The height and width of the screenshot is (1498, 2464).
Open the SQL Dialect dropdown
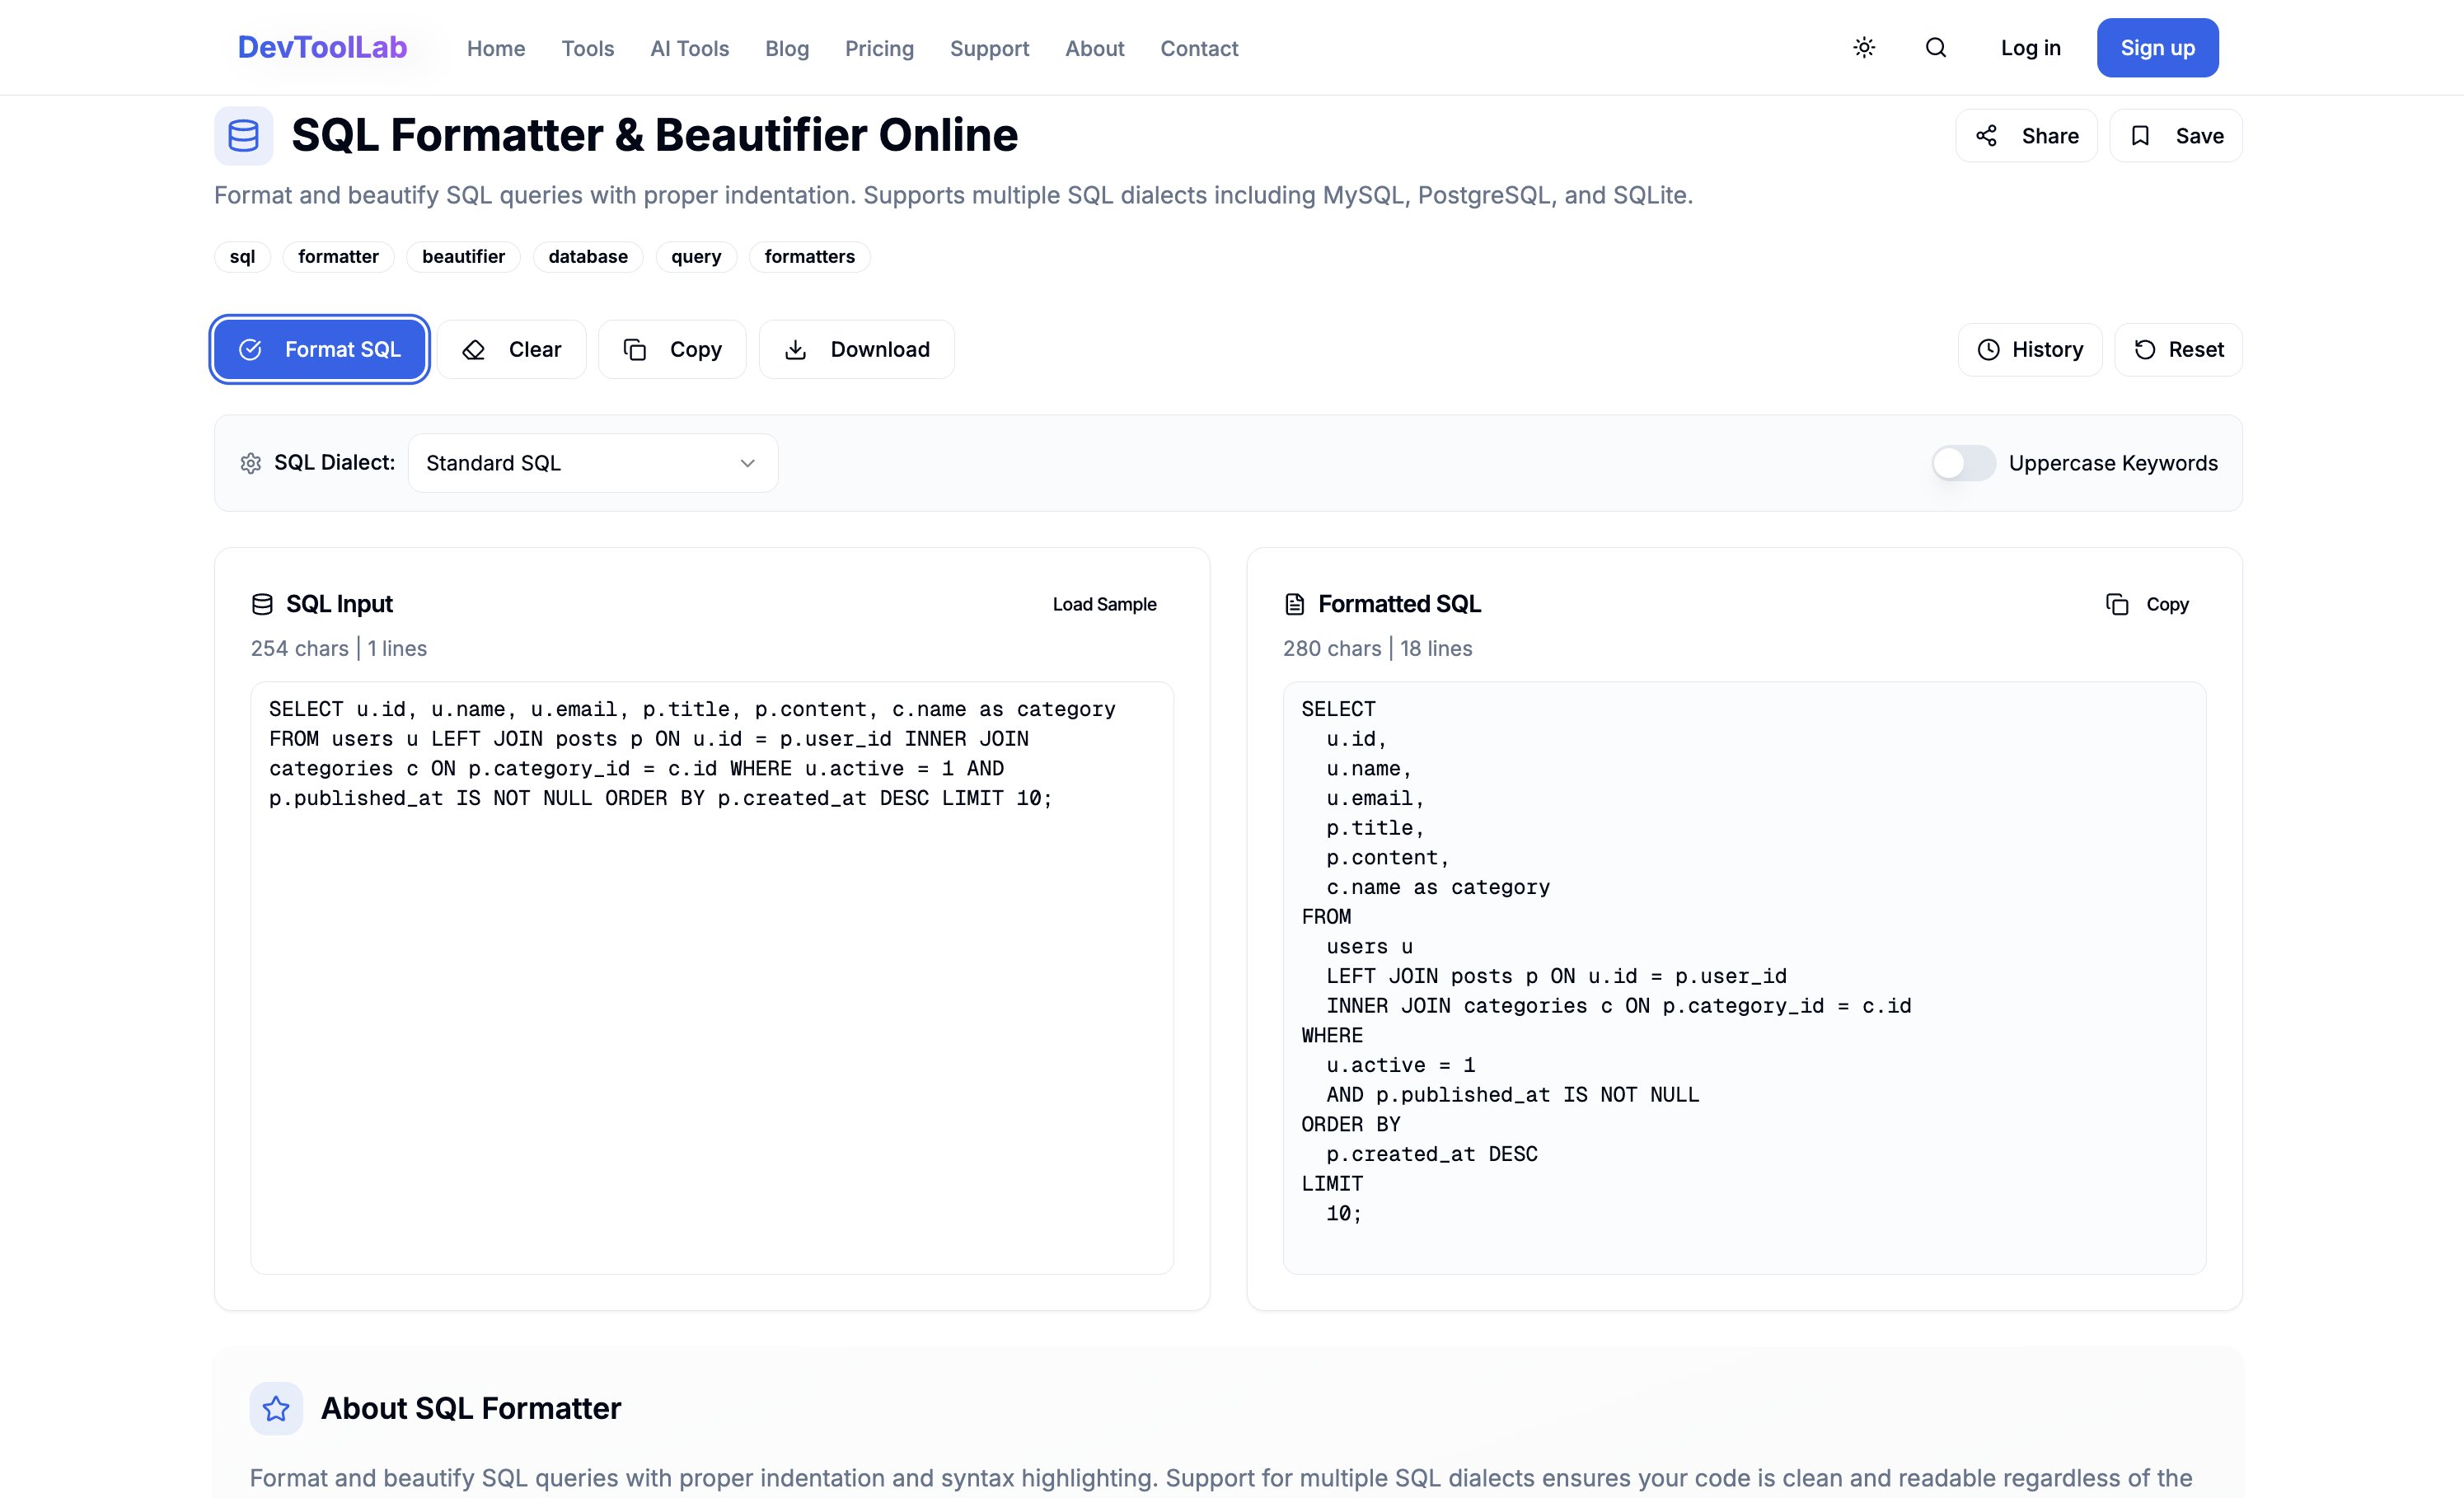coord(592,463)
